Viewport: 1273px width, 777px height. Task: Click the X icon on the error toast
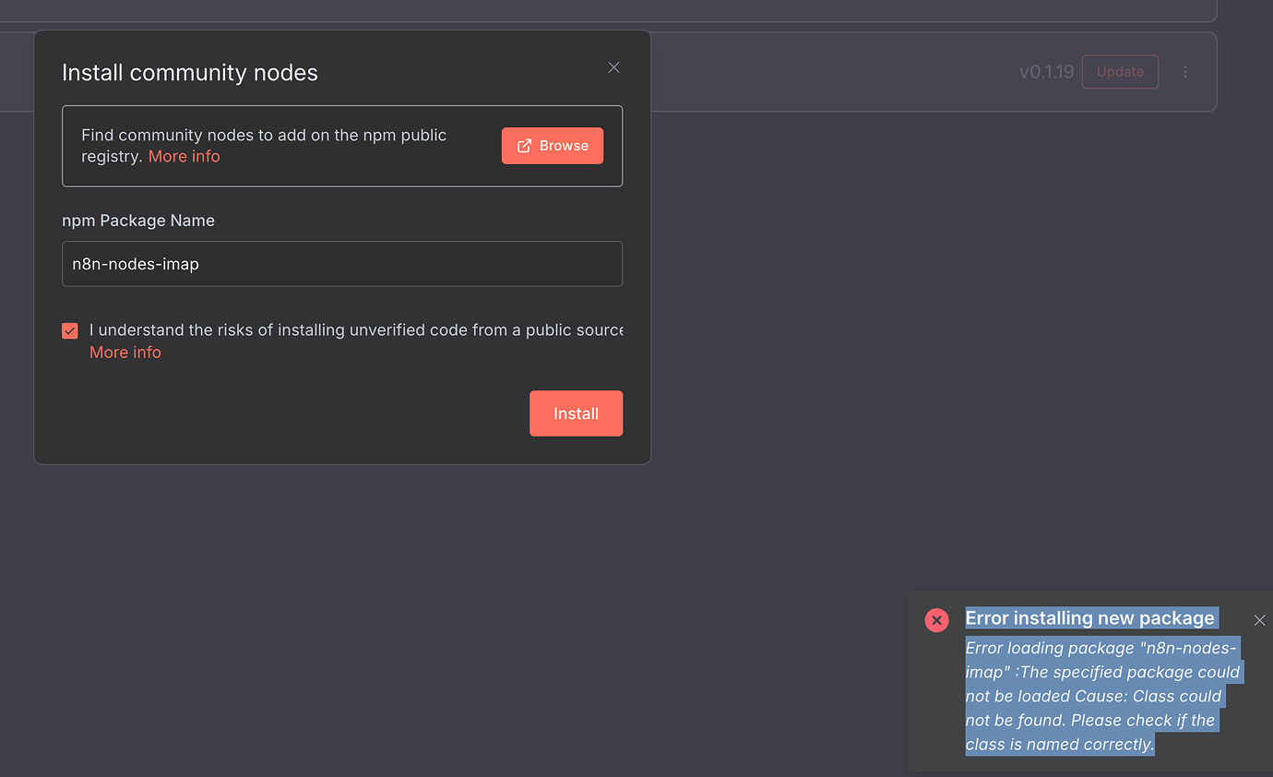(1259, 620)
